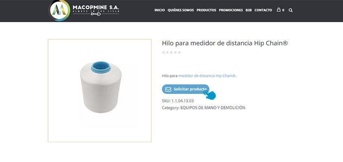Go to INICIO menu item
This screenshot has height=162, width=343.
159,10
